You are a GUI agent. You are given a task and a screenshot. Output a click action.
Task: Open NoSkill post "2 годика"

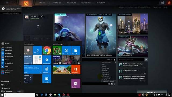[132, 71]
